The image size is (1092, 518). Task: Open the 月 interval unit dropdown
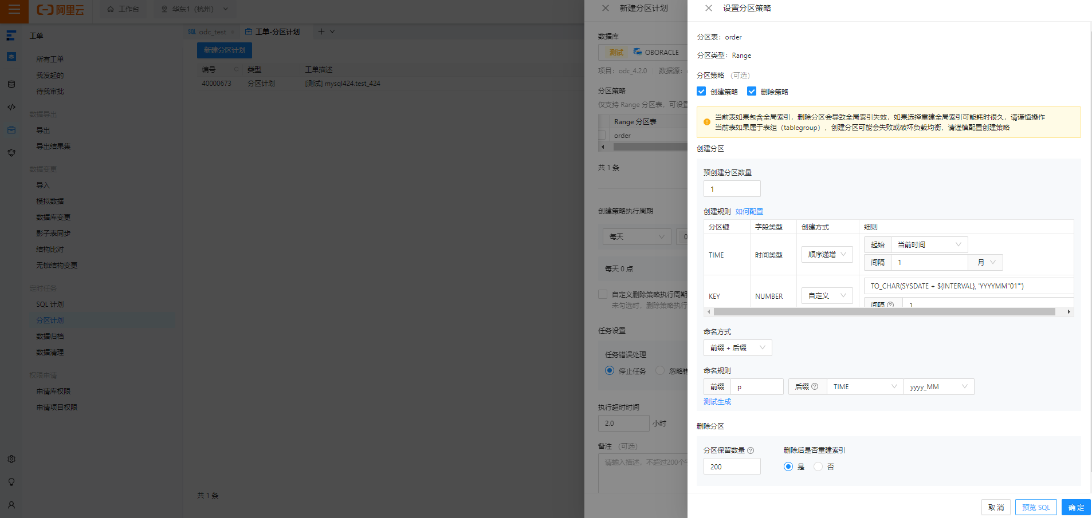(985, 262)
